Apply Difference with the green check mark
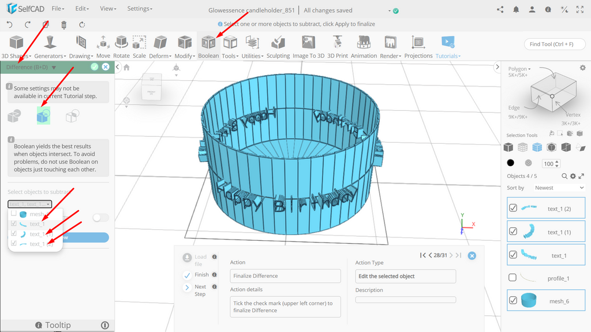 [x=95, y=67]
